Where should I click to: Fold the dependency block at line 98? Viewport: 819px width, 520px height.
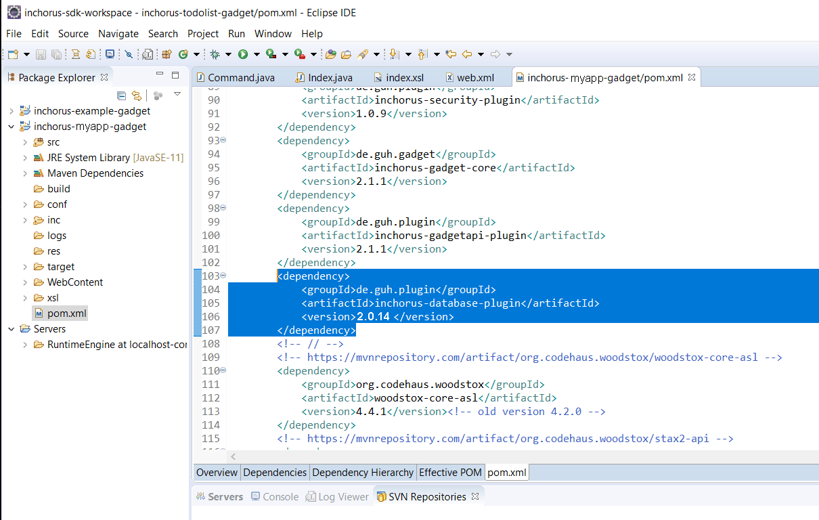(223, 208)
